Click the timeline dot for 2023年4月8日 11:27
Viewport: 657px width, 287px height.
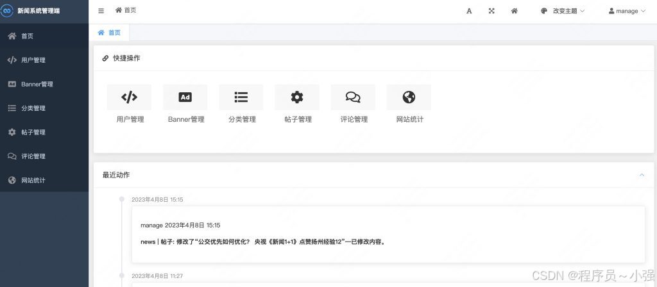pos(121,275)
